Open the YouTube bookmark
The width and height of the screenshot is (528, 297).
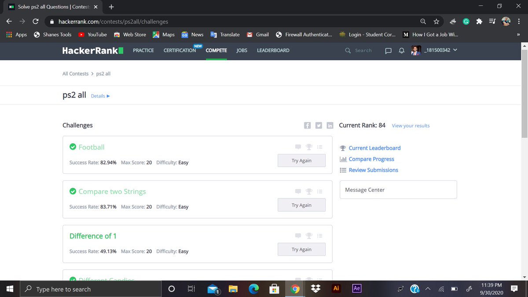coord(92,34)
